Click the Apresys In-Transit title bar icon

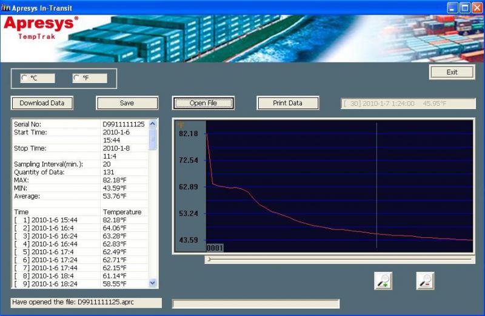click(5, 7)
